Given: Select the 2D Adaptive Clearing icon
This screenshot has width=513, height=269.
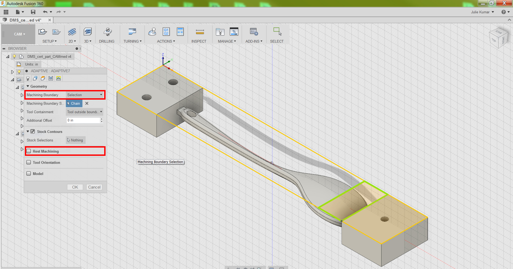Looking at the screenshot, I should pos(72,32).
